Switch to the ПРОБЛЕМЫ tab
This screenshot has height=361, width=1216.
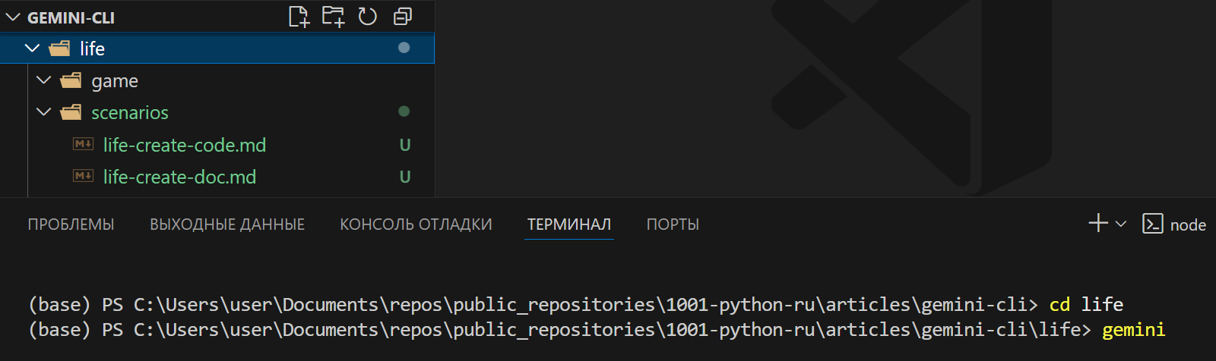(71, 224)
